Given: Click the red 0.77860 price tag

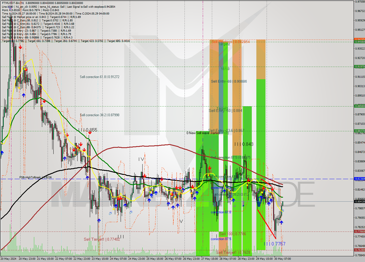Looking at the screenshot, I should point(359,232).
